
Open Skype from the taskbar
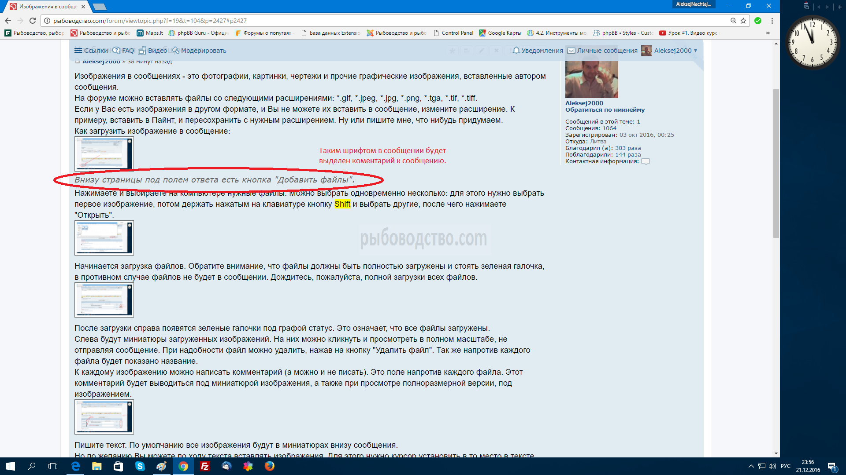(x=140, y=466)
